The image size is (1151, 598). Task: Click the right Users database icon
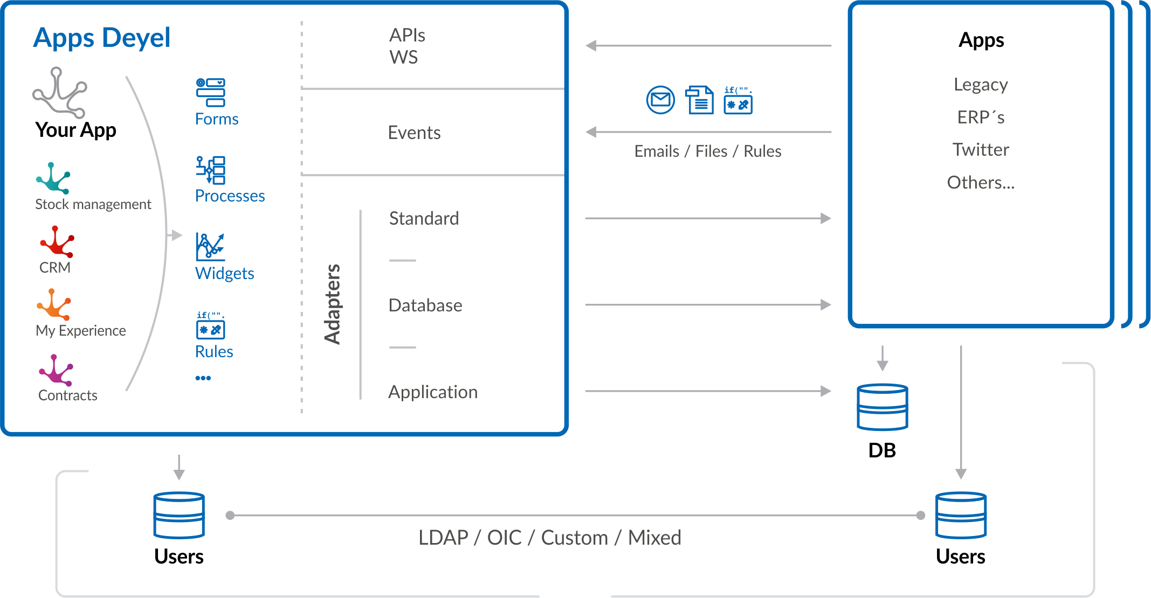pyautogui.click(x=961, y=515)
